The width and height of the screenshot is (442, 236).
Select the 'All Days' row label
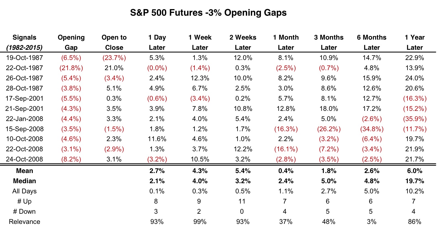24,191
